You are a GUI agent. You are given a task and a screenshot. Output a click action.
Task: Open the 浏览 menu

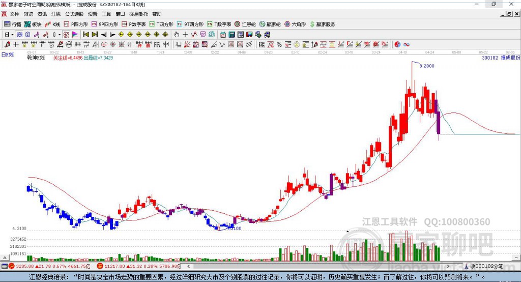[28, 14]
